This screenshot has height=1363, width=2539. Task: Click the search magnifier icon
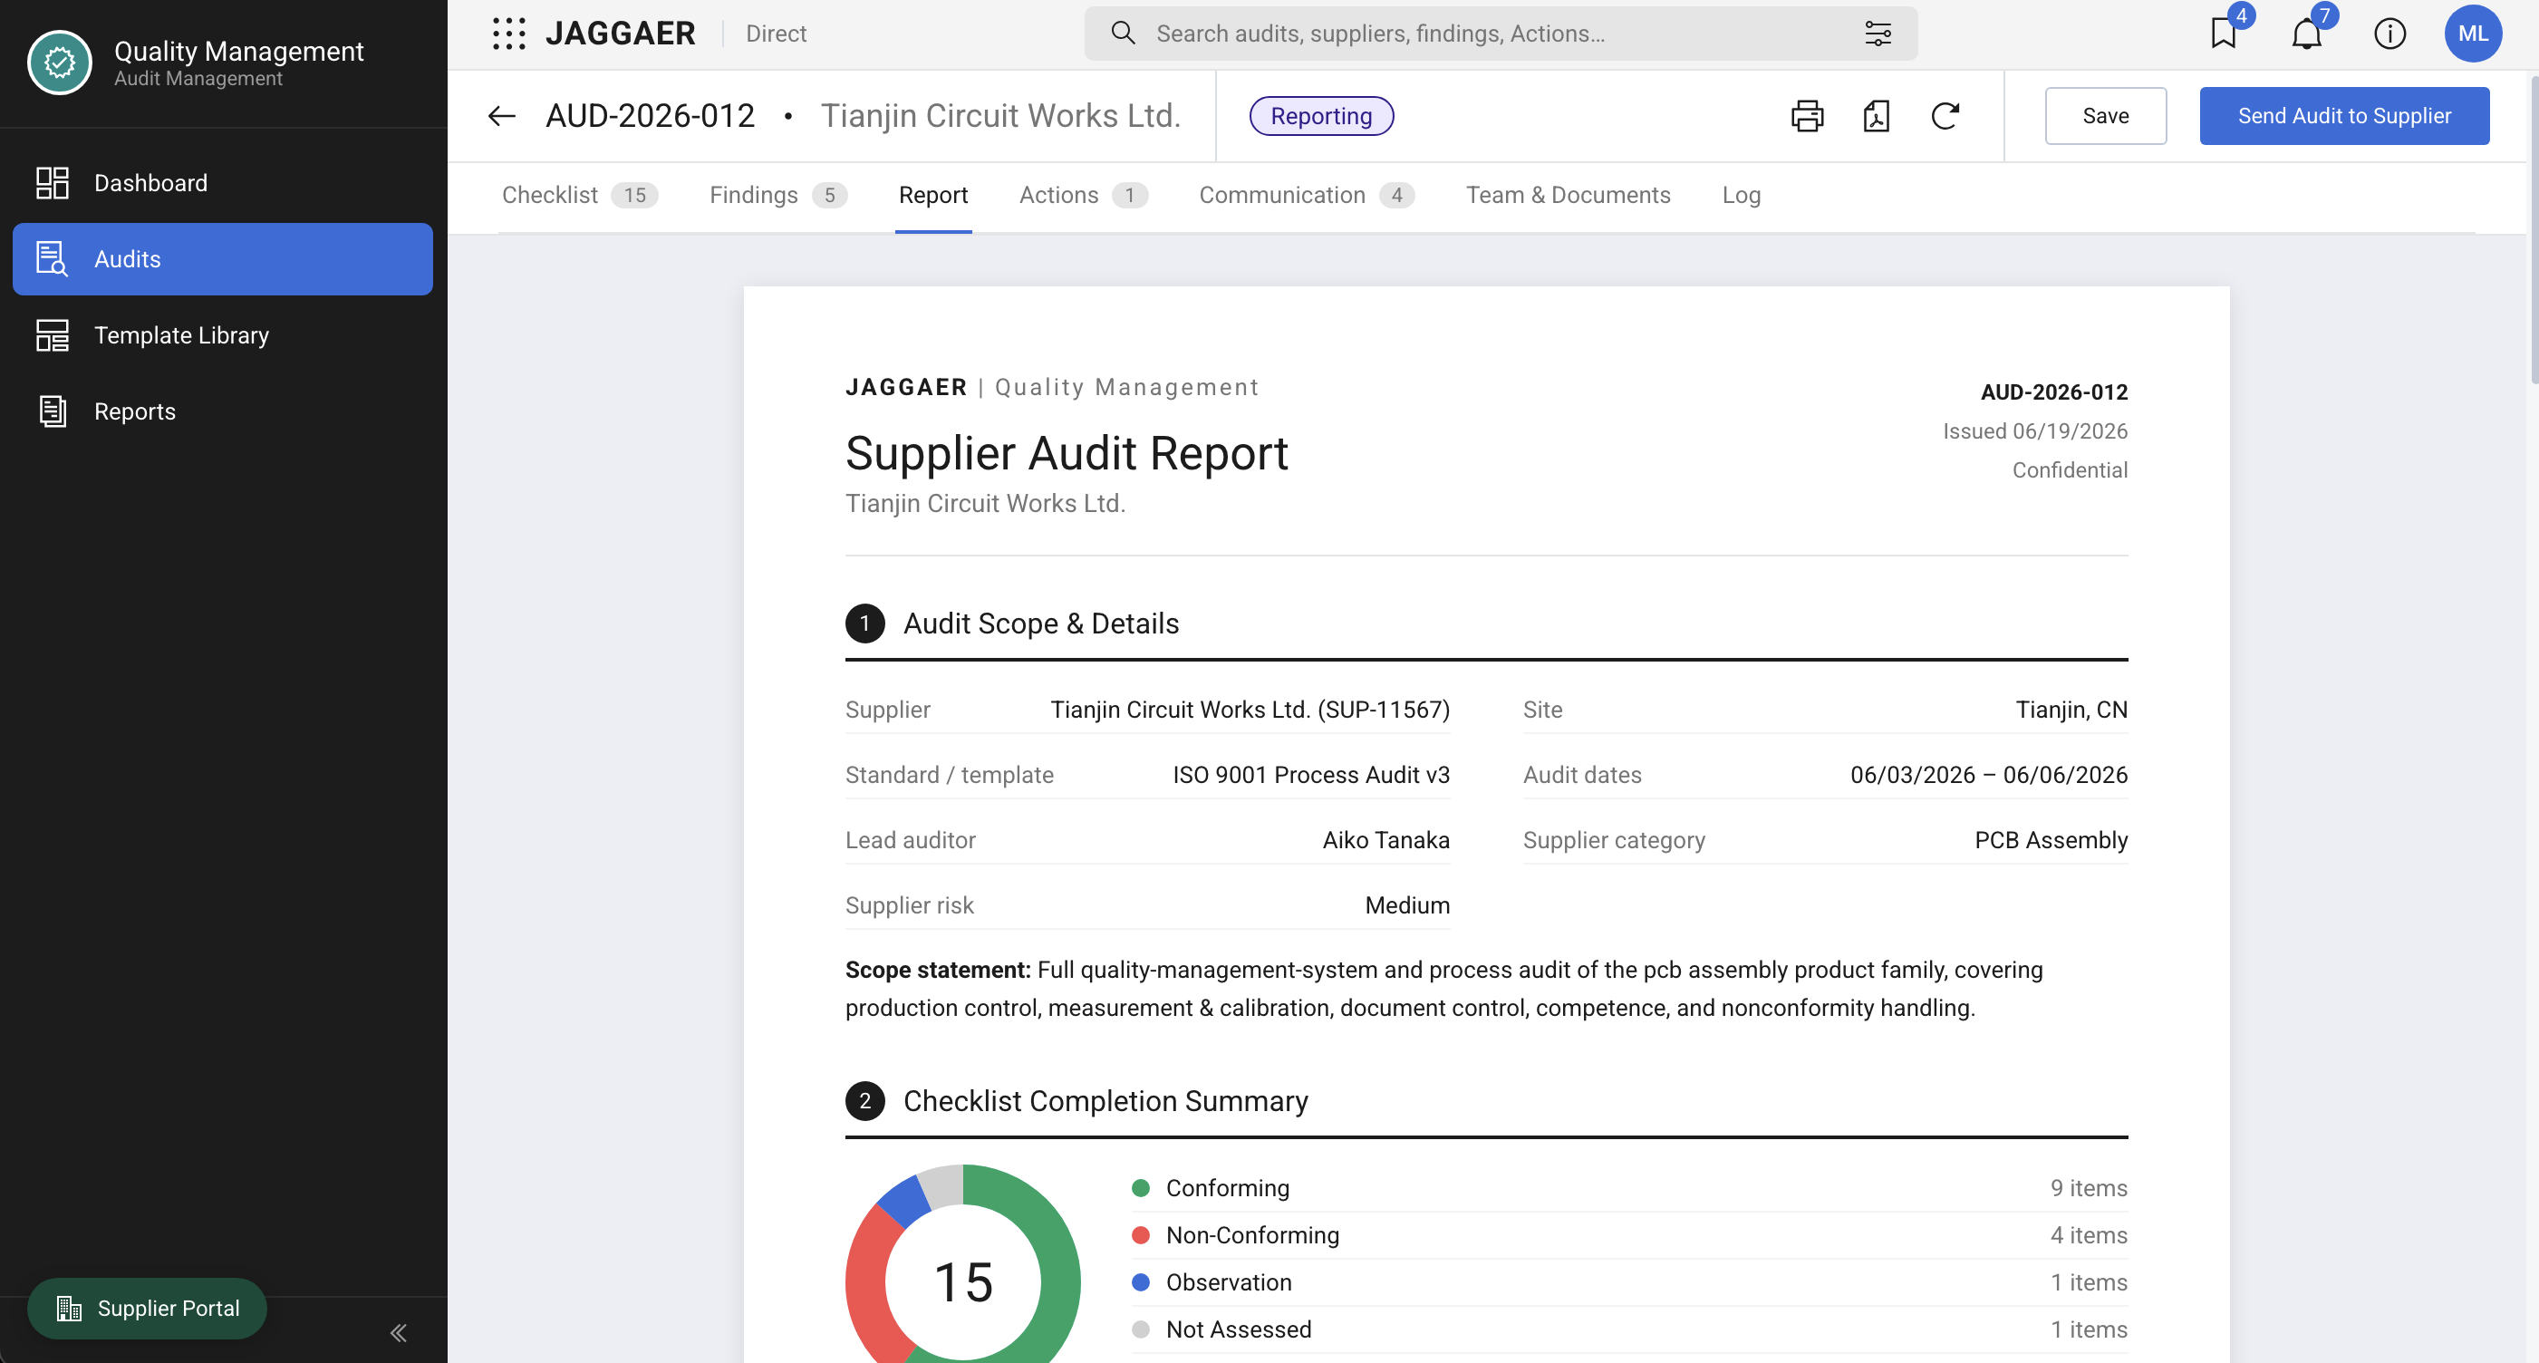pyautogui.click(x=1123, y=34)
